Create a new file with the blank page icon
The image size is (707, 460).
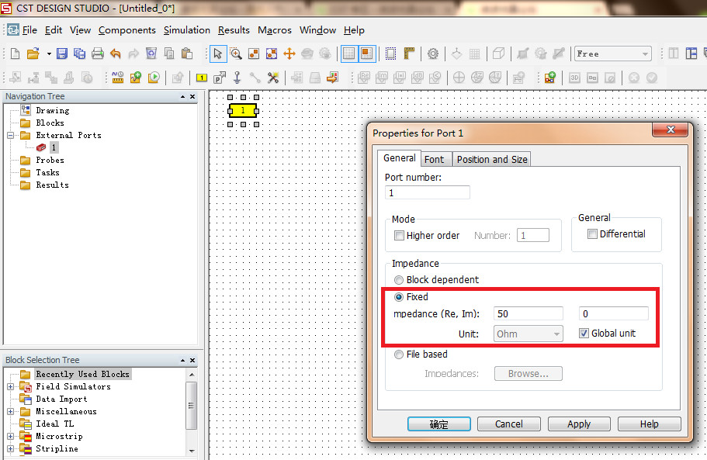pos(15,54)
